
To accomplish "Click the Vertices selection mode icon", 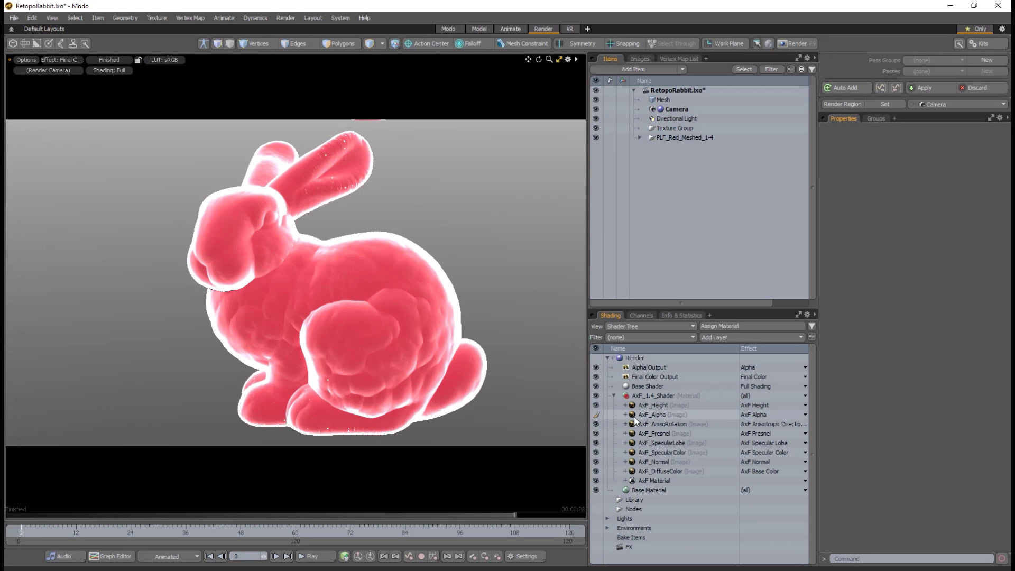I will coord(244,44).
